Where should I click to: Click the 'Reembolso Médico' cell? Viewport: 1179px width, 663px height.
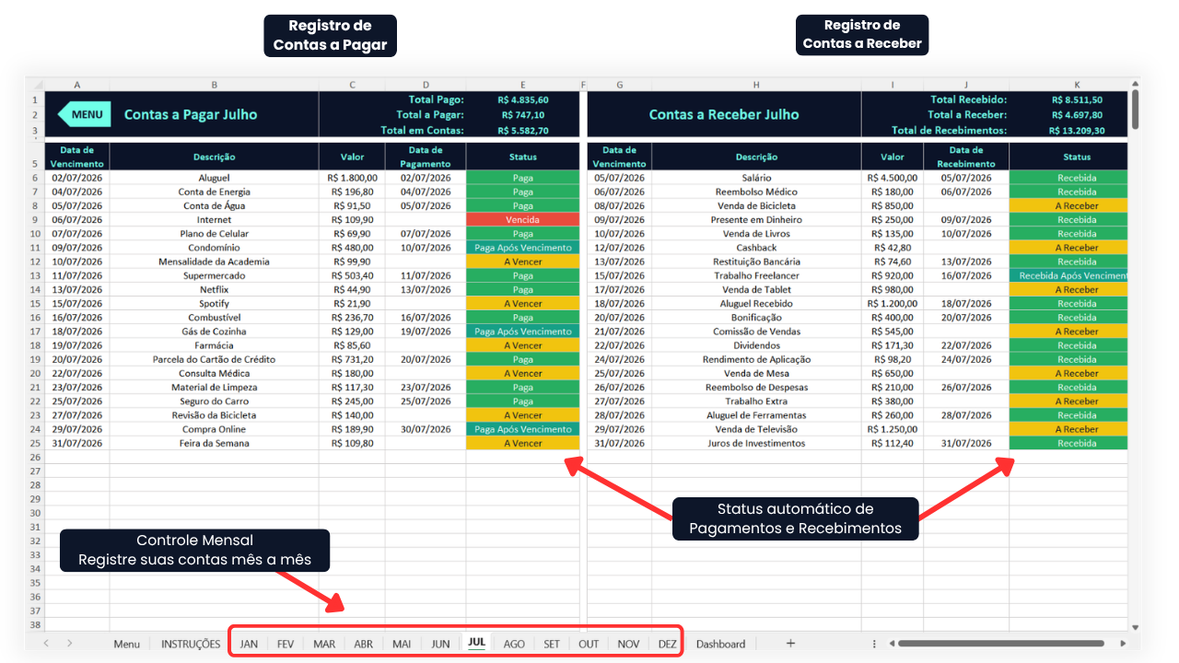[x=756, y=192]
